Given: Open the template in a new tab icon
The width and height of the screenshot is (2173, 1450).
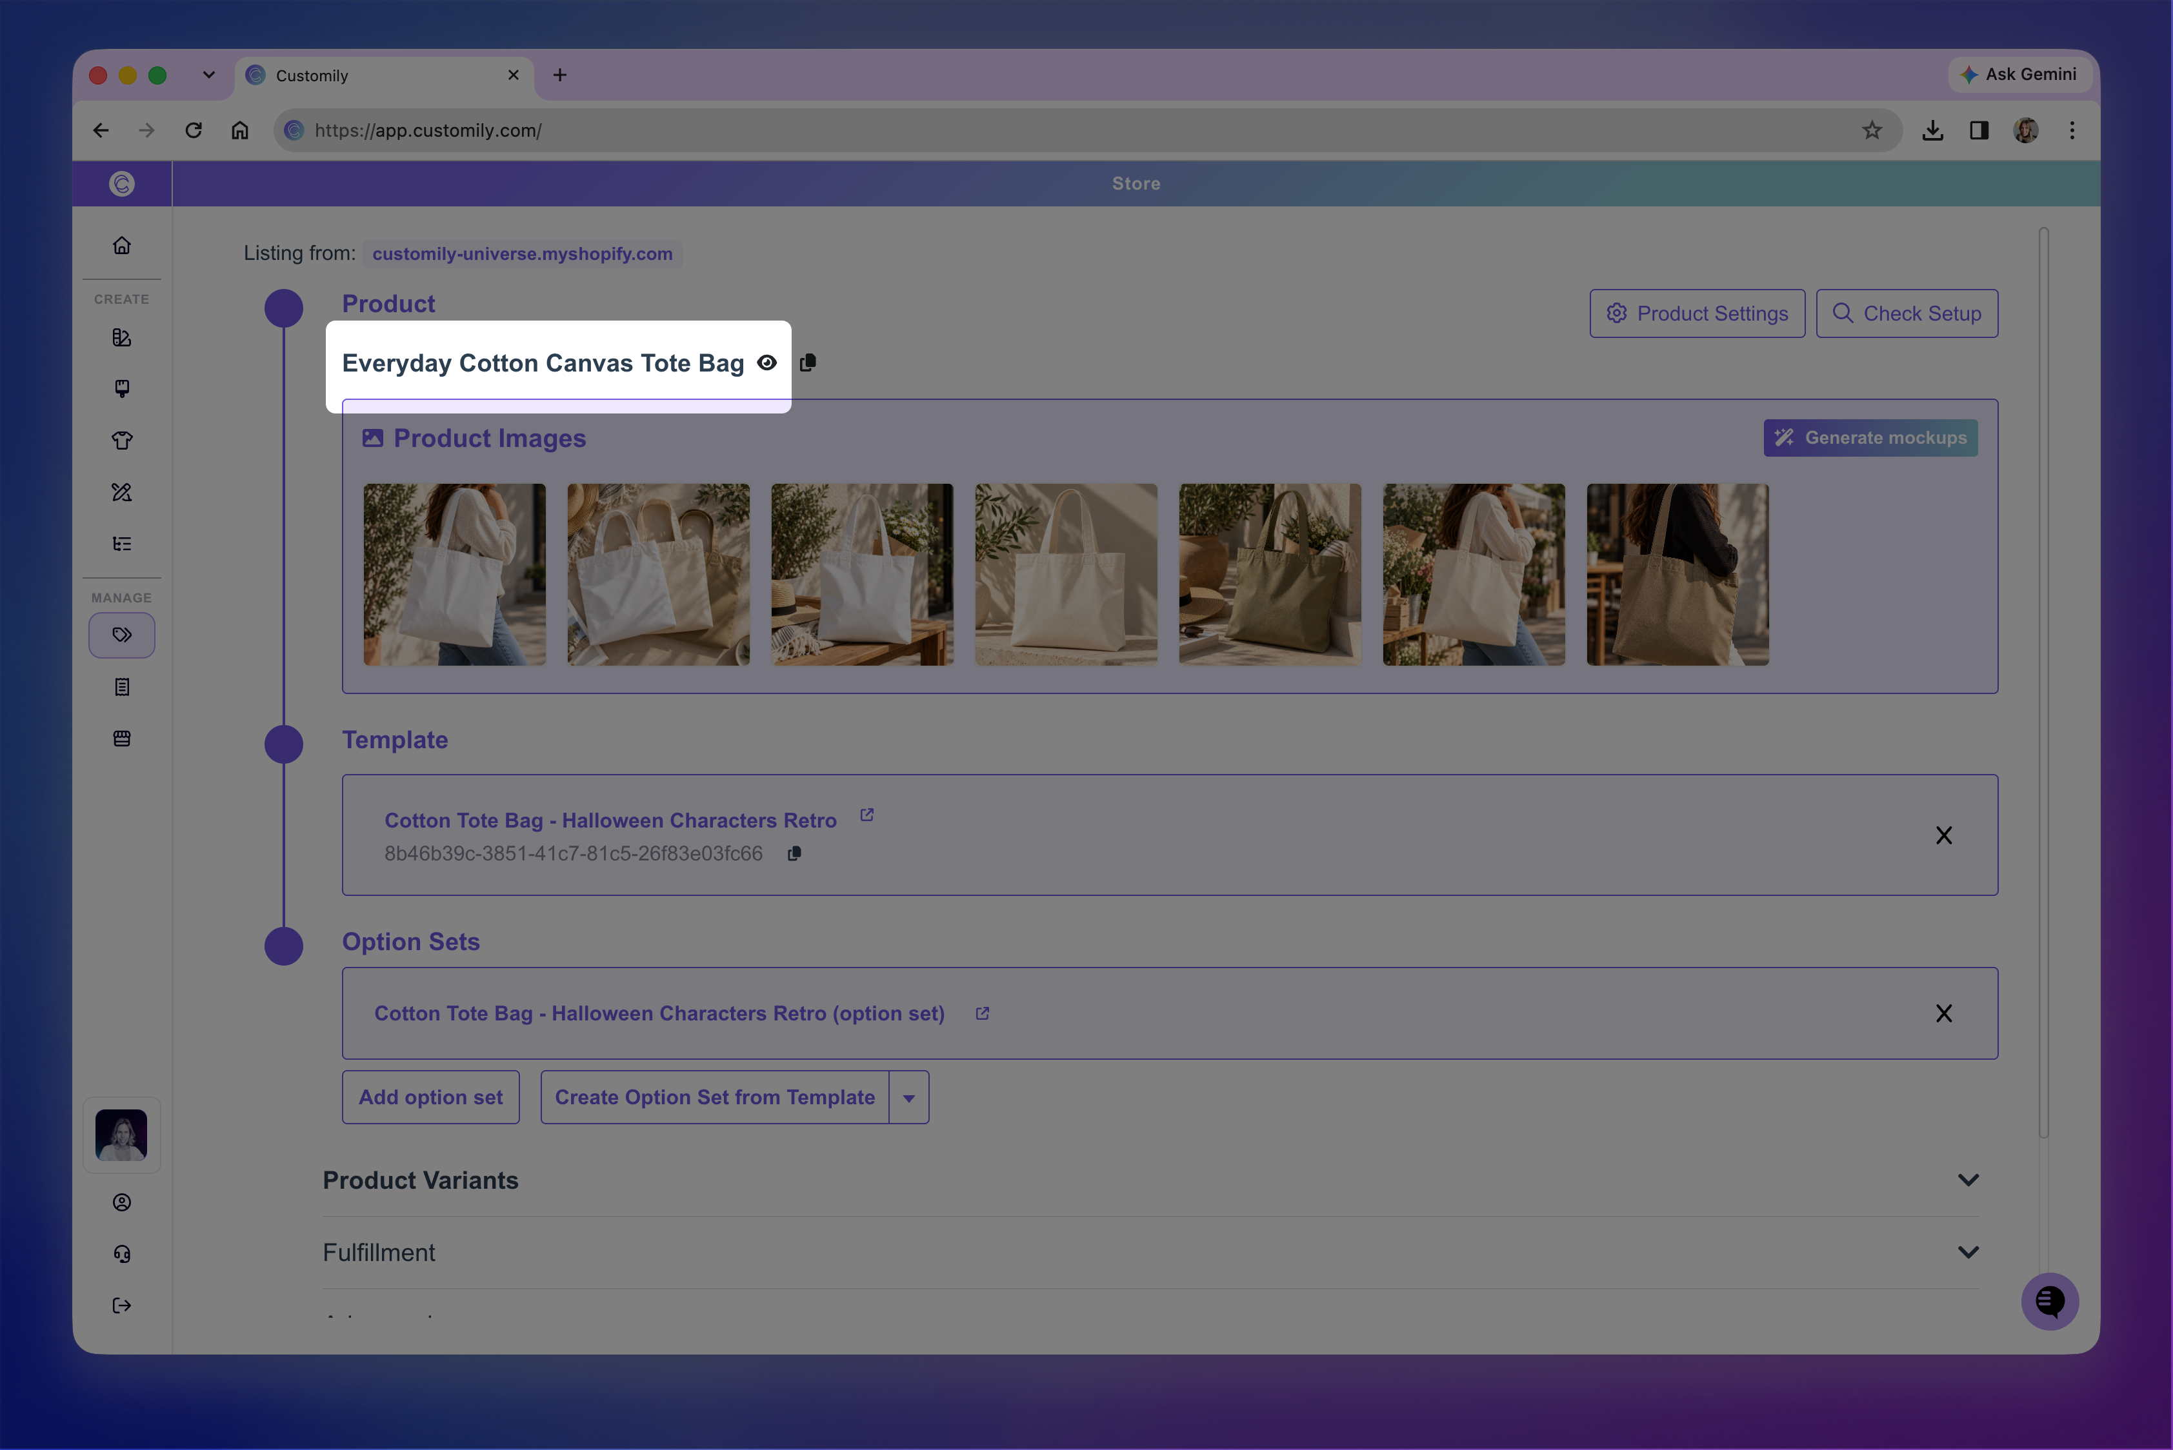Looking at the screenshot, I should pos(866,815).
